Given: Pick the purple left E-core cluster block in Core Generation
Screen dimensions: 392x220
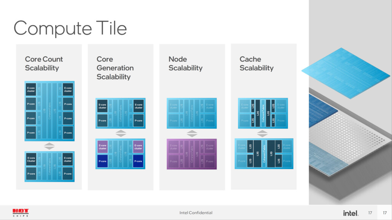Looking at the screenshot, I should coord(102,147).
